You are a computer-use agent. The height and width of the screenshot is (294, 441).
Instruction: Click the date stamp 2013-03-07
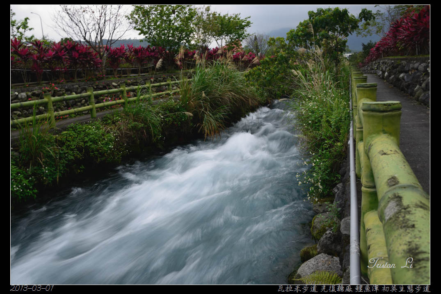coord(32,288)
